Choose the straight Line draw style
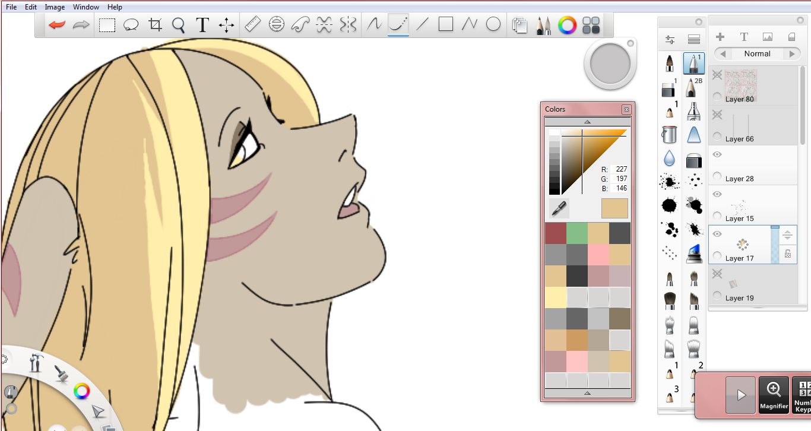Viewport: 811px width, 431px height. (x=422, y=25)
